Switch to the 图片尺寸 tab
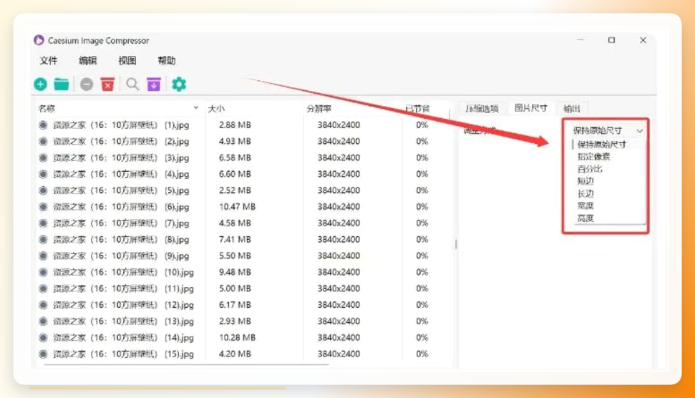 pos(530,108)
